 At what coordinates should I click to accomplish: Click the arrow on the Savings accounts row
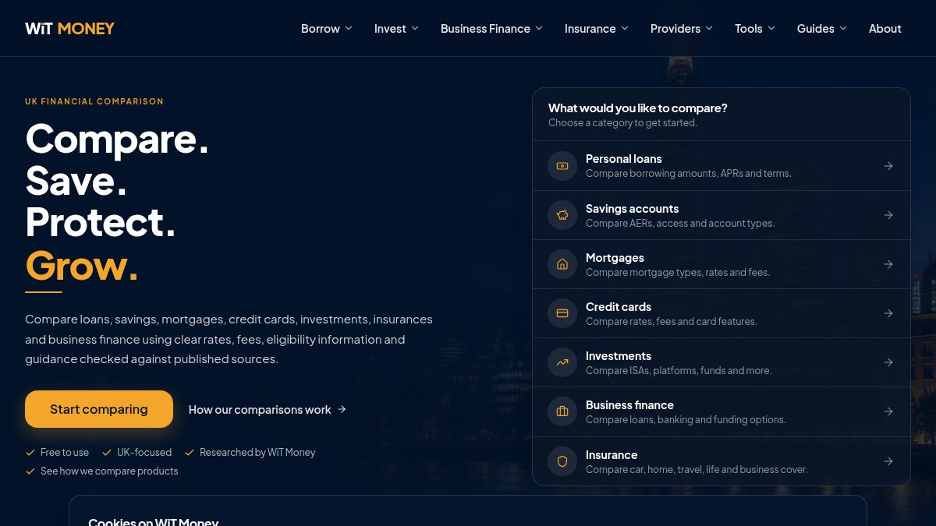point(888,215)
